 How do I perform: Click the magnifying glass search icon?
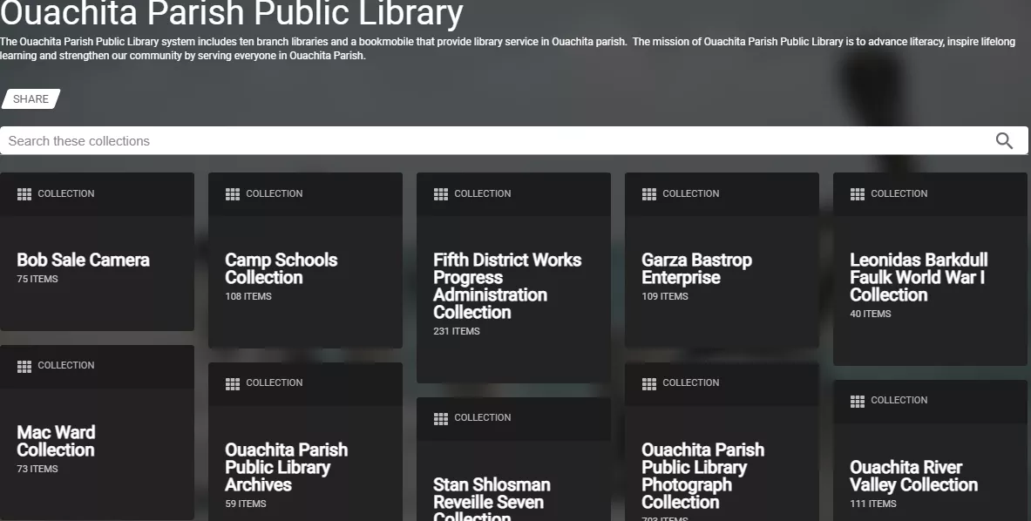tap(1004, 140)
